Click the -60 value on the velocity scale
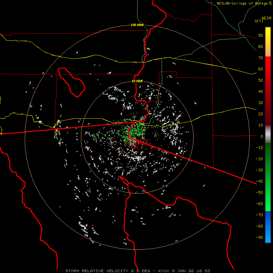Viewport: 273px width, 273px height. tap(259, 204)
